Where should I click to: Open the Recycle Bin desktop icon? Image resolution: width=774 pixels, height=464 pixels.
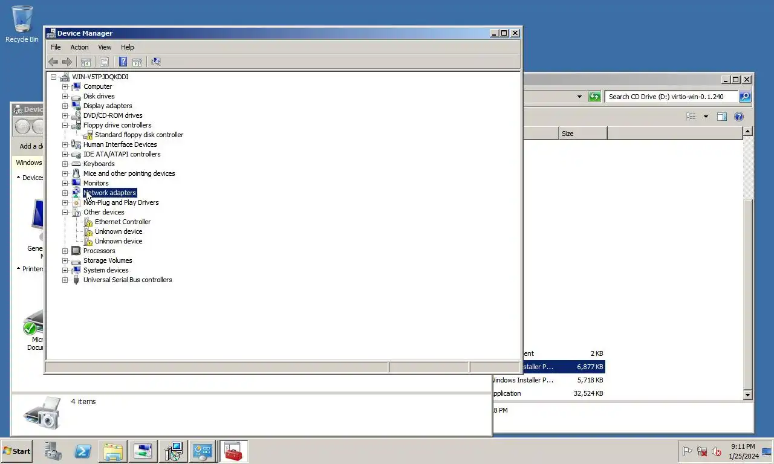point(22,24)
